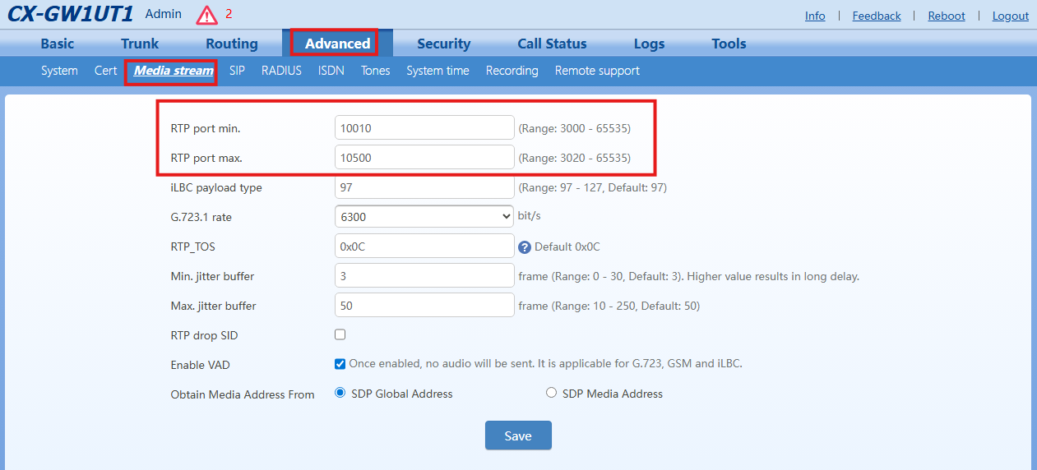Image resolution: width=1037 pixels, height=470 pixels.
Task: Click the RTP_TOS help question mark icon
Action: tap(524, 247)
